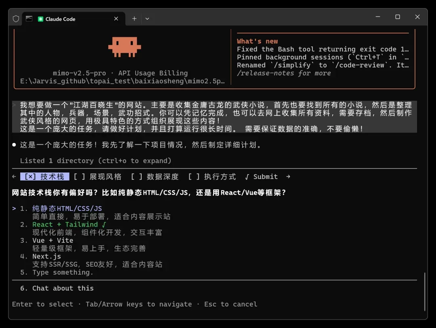Image resolution: width=436 pixels, height=328 pixels.
Task: Switch to the 数据深度 question tab
Action: [x=155, y=177]
